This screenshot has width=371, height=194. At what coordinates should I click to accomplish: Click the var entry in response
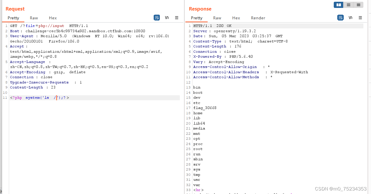pyautogui.click(x=197, y=185)
